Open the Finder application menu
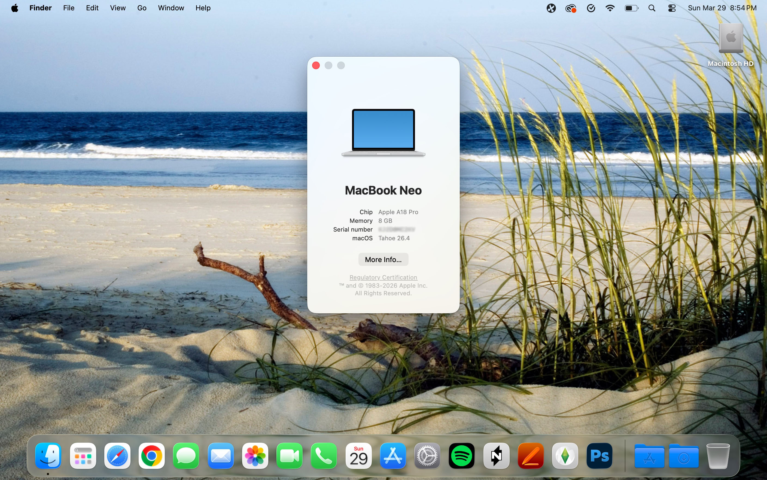 [x=40, y=8]
